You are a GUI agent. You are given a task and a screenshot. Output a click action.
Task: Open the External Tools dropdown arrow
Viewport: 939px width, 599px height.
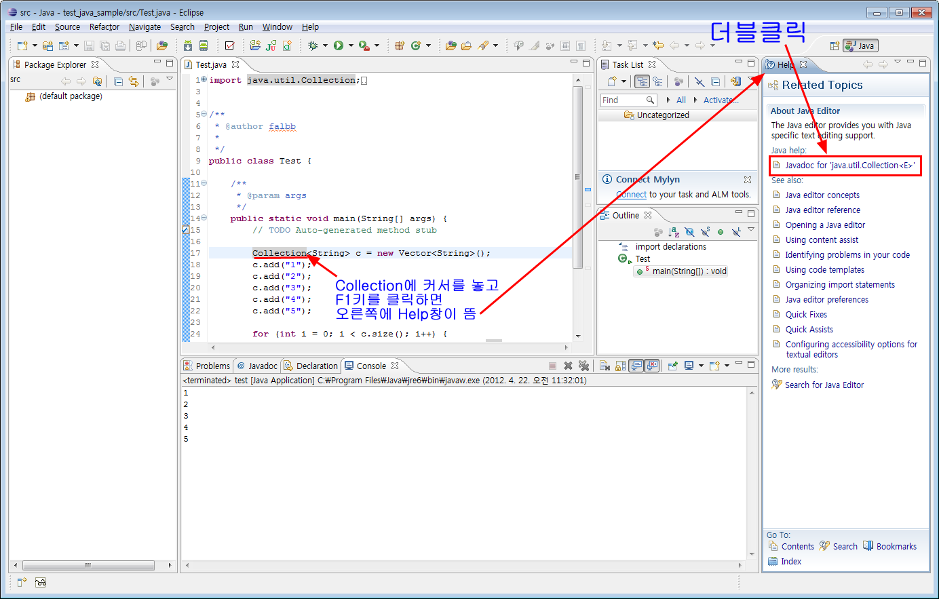[377, 45]
